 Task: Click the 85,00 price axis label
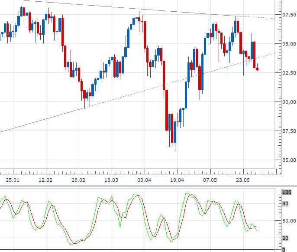point(289,160)
